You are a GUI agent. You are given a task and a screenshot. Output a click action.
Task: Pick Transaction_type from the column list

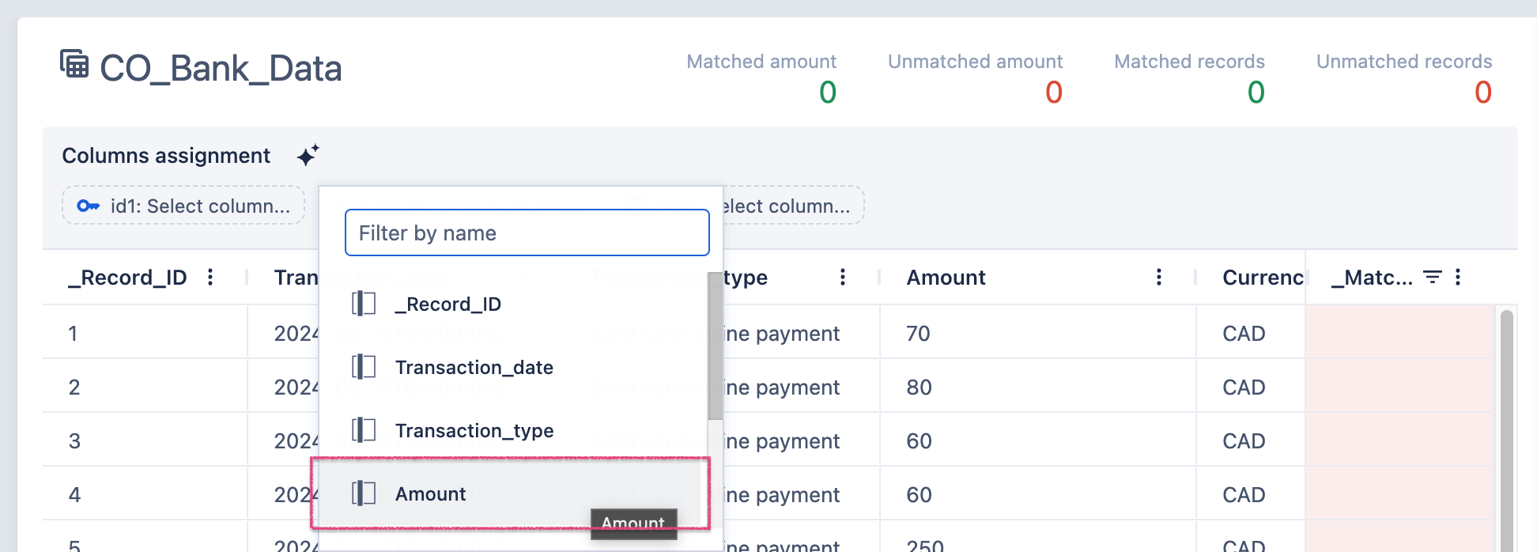click(474, 430)
